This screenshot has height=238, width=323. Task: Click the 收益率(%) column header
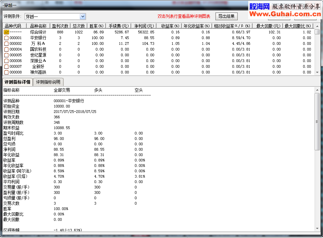point(169,26)
